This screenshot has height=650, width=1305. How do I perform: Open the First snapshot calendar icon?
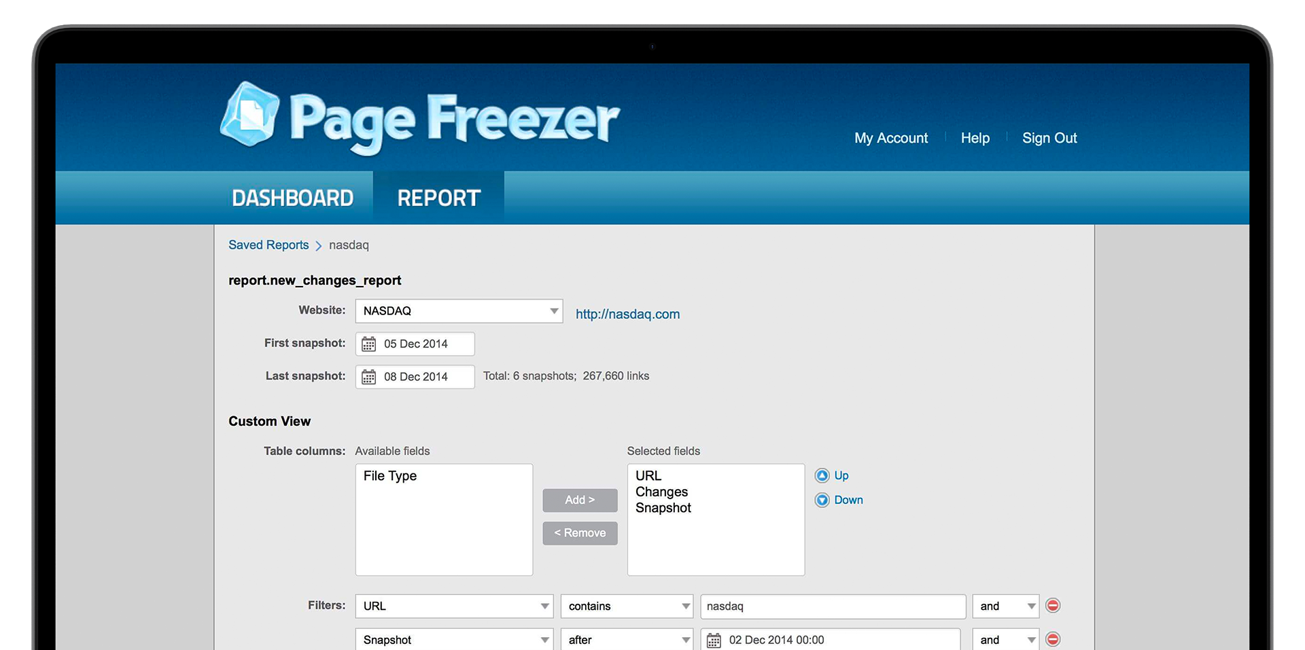click(368, 344)
